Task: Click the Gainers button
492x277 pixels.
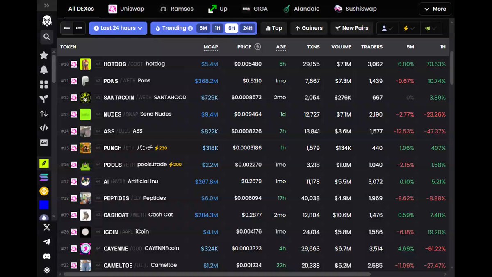Action: click(x=309, y=28)
